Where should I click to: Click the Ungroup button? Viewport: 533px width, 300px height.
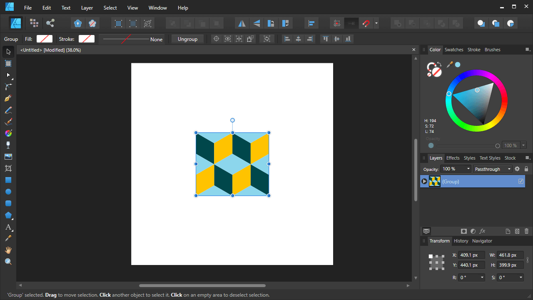(188, 39)
